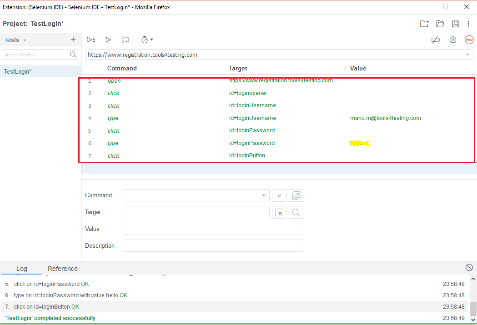Run all tests icon
The image size is (477, 325).
(91, 40)
